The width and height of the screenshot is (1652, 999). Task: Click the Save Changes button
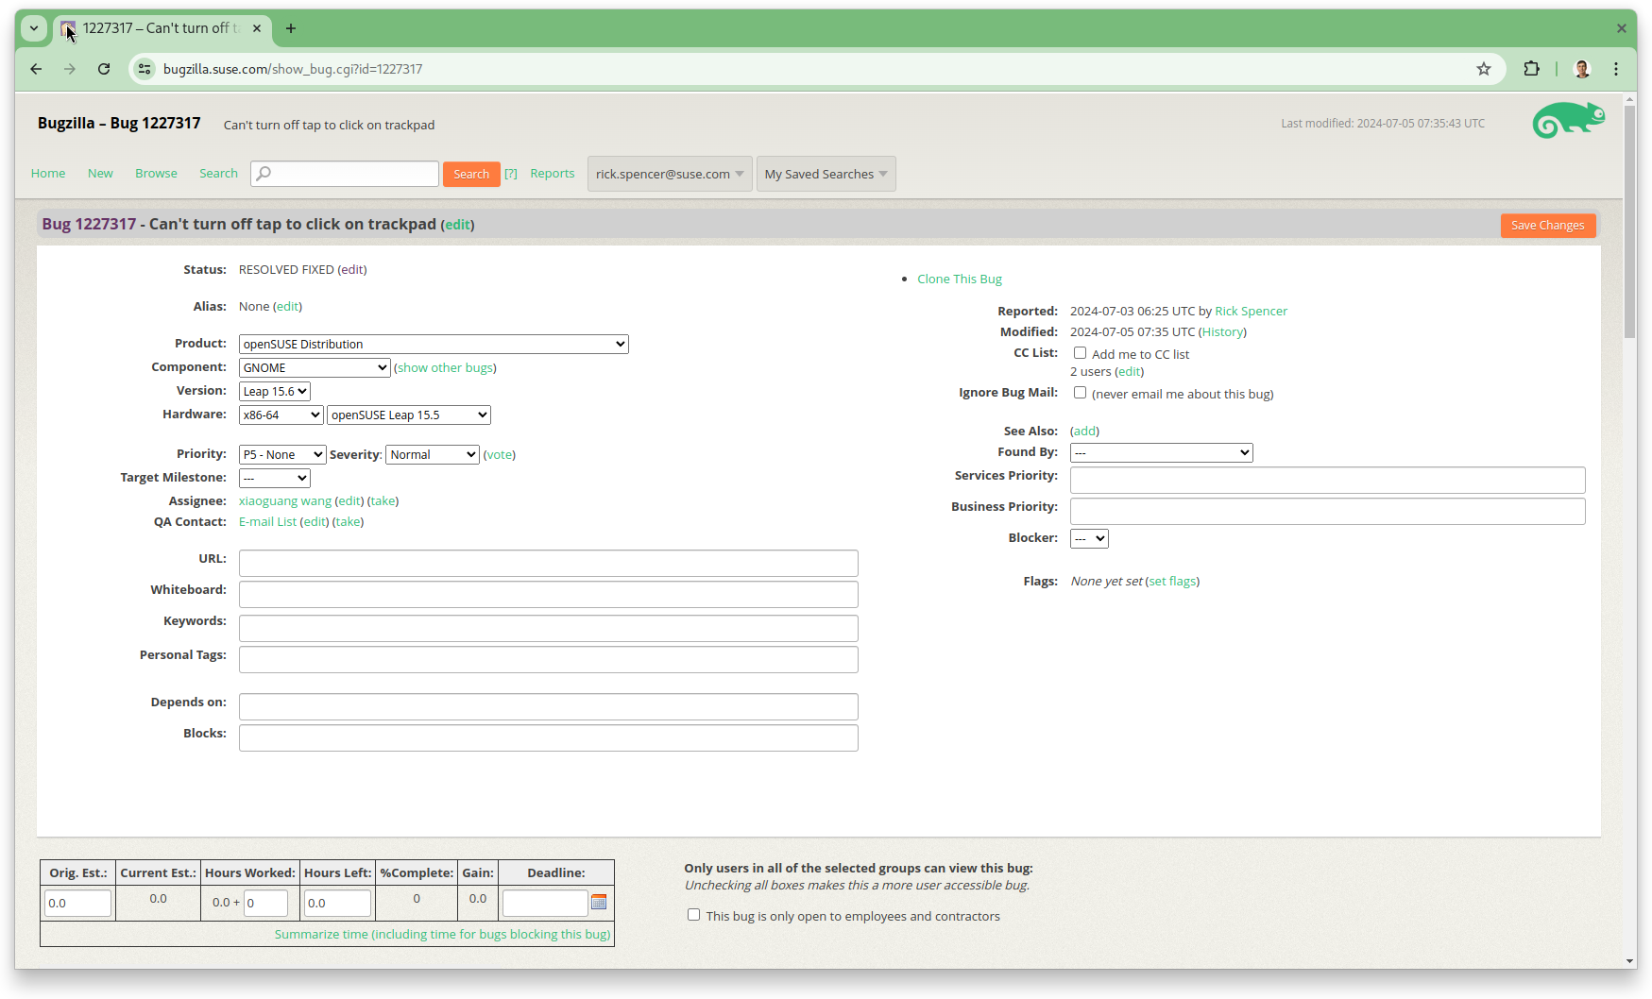point(1547,225)
